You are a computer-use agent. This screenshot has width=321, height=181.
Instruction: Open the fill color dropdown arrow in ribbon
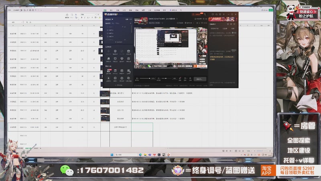coord(102,17)
